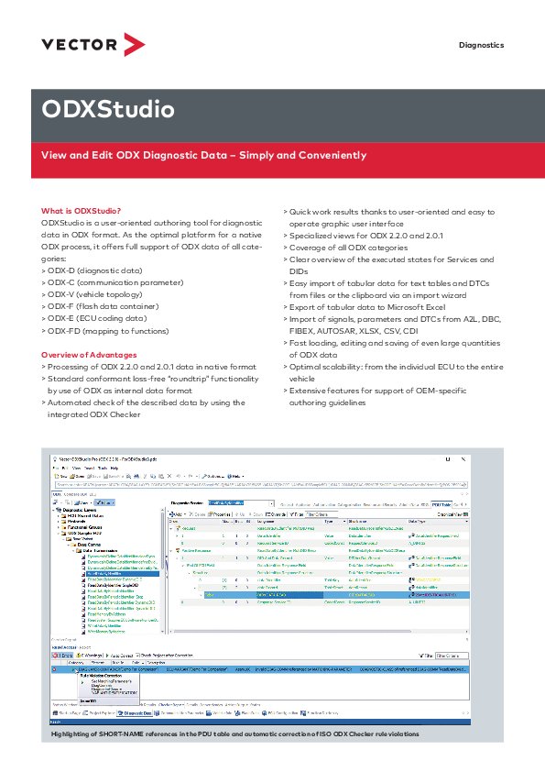Click the tree filter button with funnel icon
Viewport: 545px width, 772px height.
[104, 502]
